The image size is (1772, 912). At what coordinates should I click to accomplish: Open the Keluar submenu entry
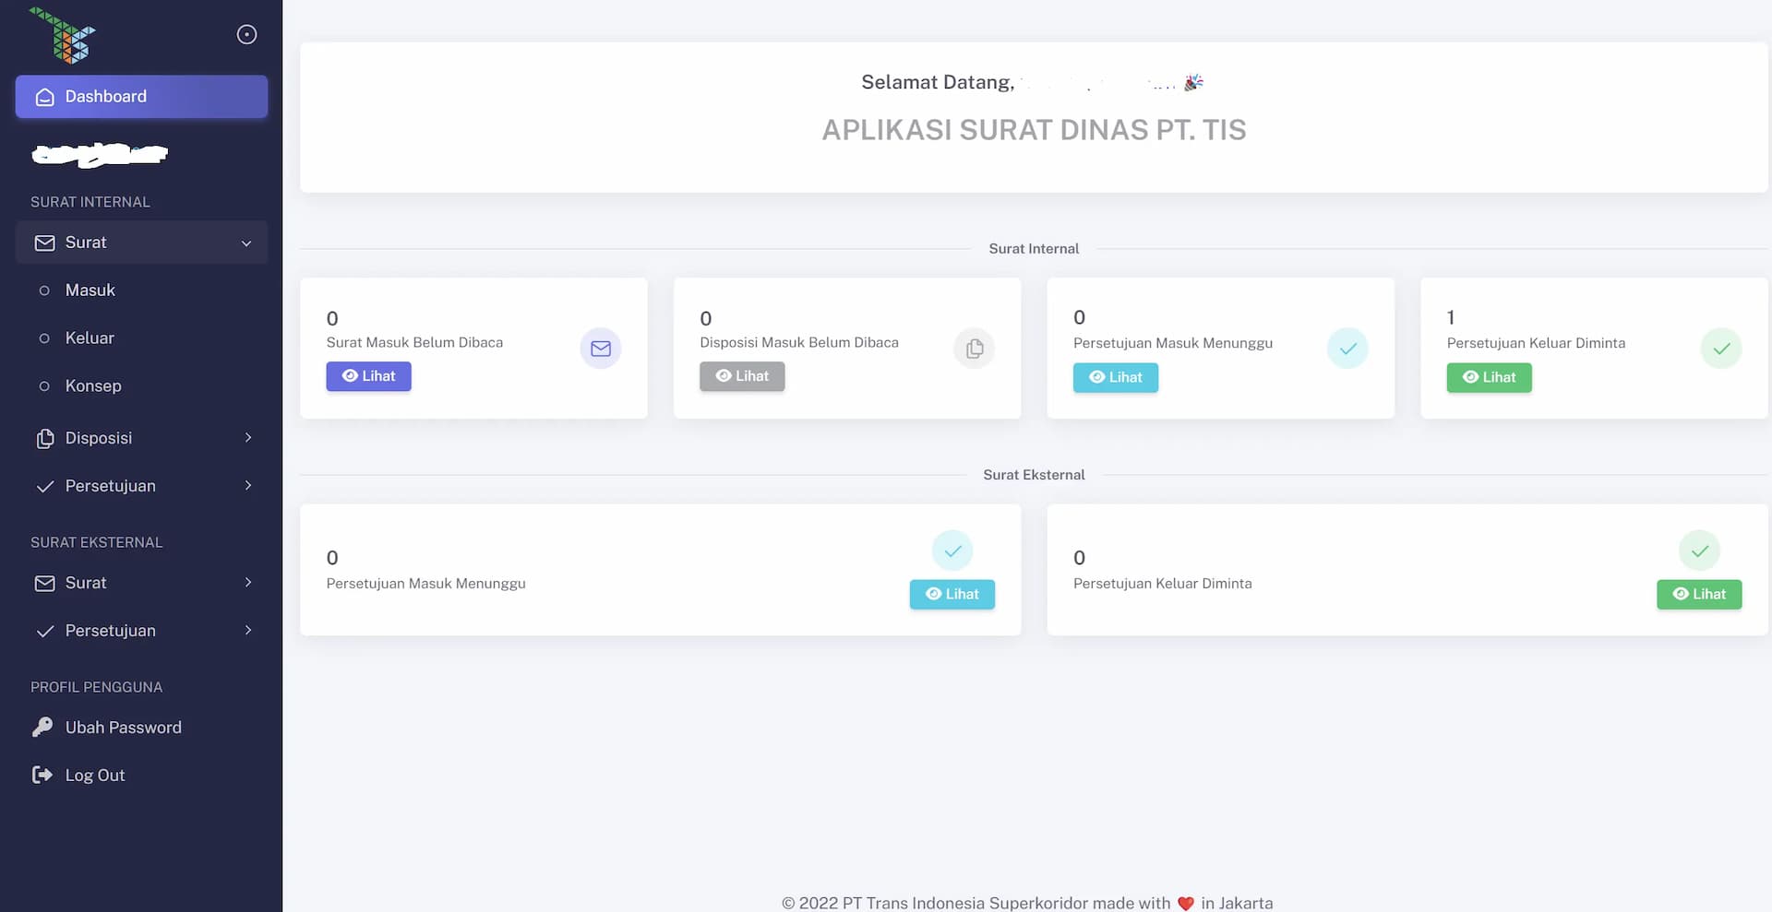pyautogui.click(x=141, y=338)
